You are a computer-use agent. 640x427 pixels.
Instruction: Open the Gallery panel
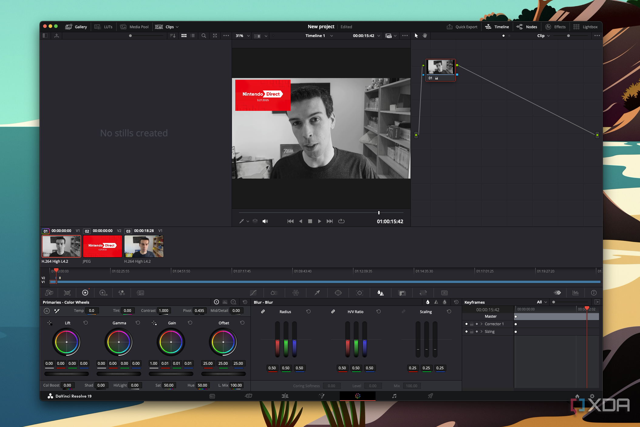[76, 27]
